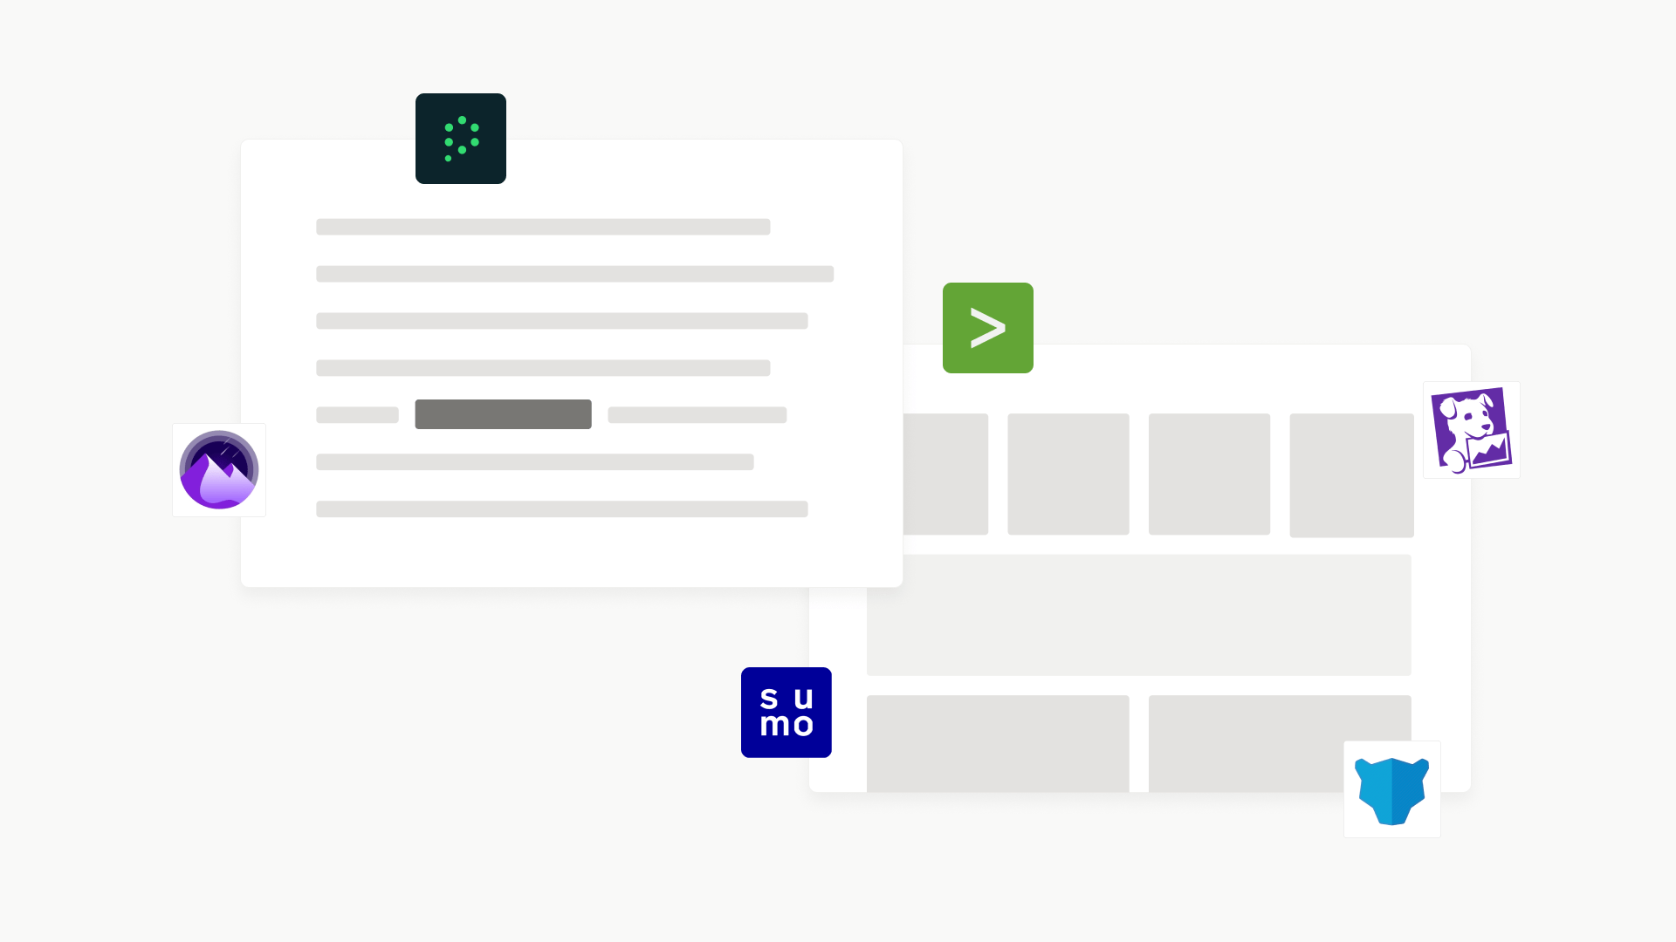Open Sumo Logic log management
The image size is (1676, 942).
[x=786, y=712]
